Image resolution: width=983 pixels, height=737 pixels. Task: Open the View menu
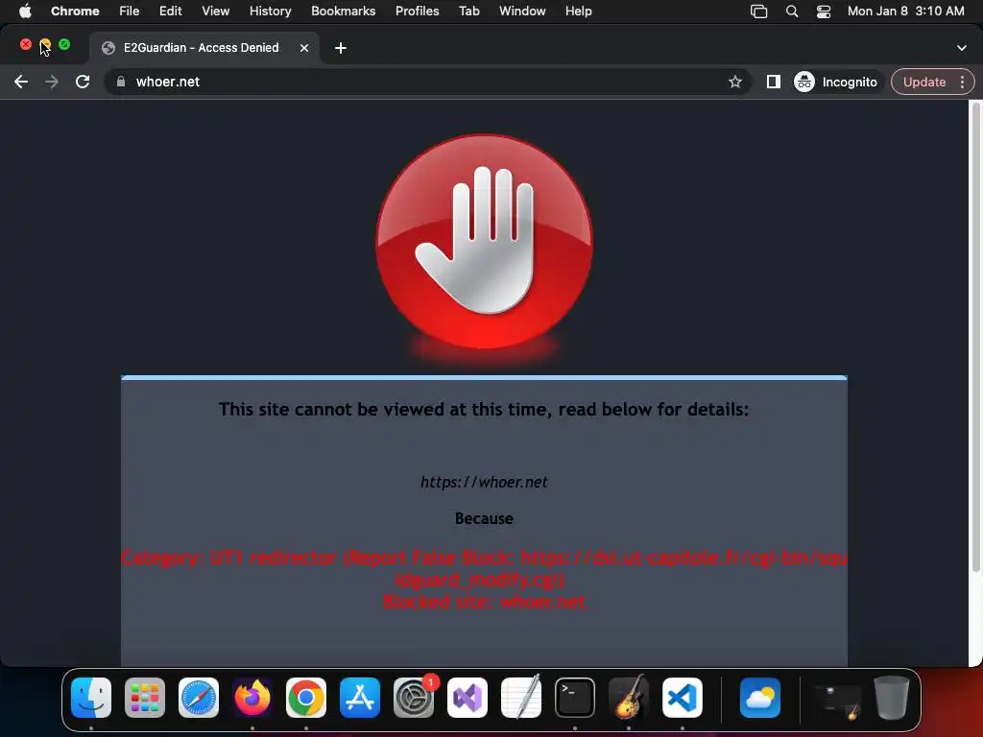coord(215,12)
